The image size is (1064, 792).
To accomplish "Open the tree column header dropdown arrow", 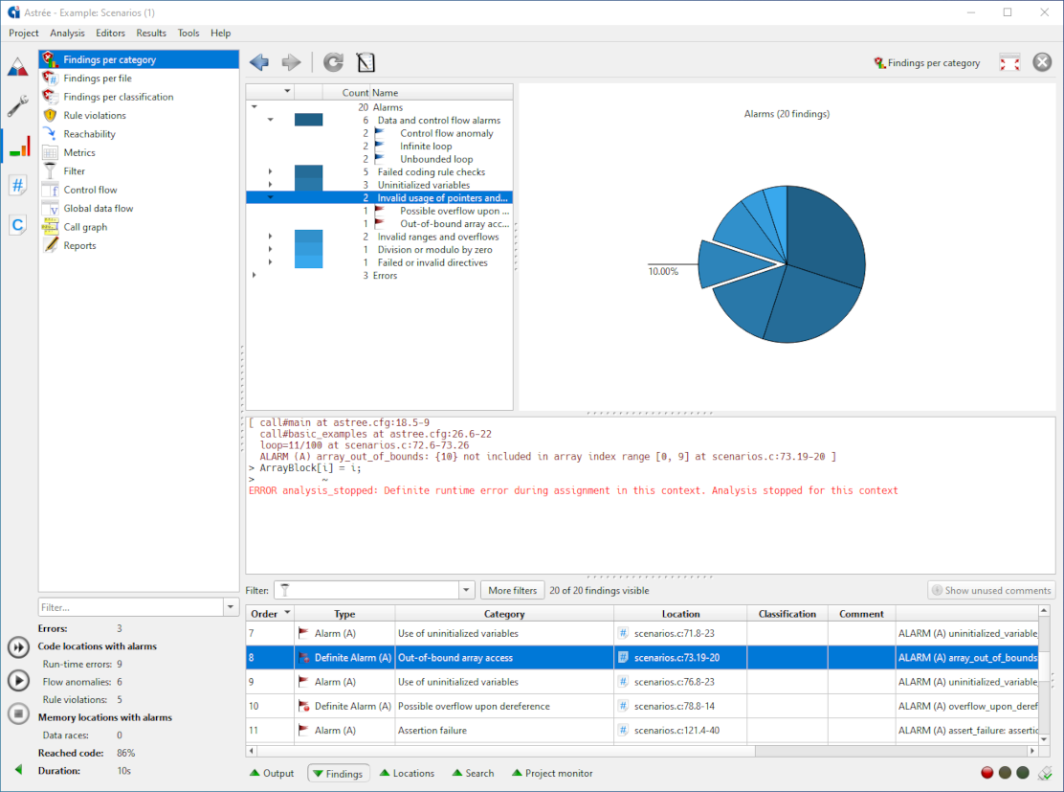I will [287, 91].
